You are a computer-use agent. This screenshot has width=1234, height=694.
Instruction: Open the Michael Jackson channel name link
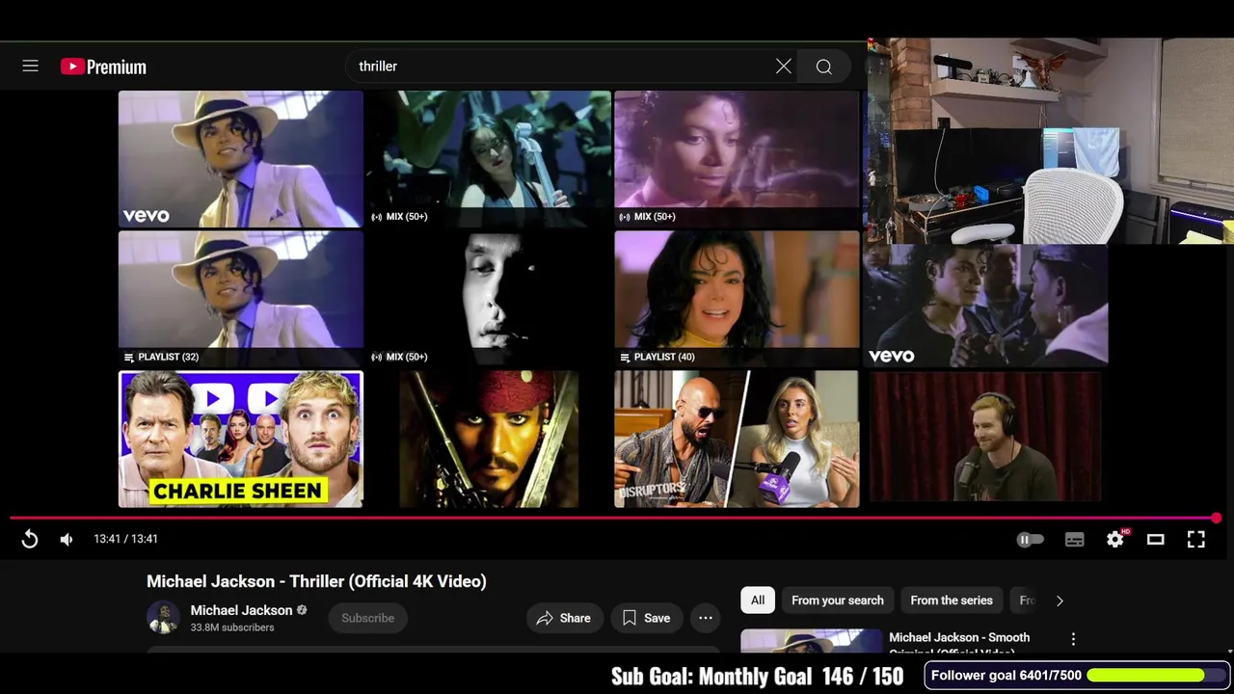[x=241, y=610]
